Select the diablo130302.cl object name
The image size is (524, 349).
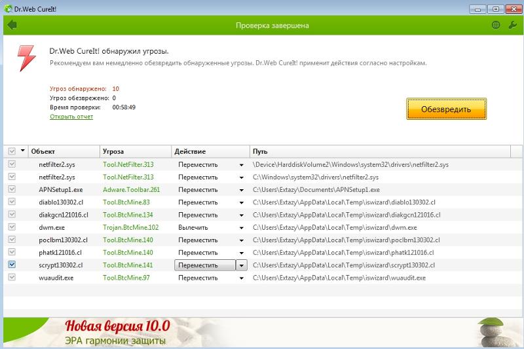[61, 202]
